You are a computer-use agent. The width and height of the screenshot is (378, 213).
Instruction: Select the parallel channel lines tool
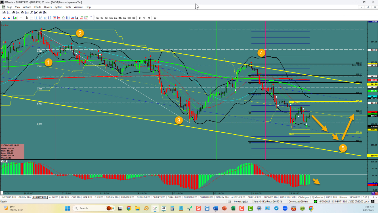click(x=45, y=18)
